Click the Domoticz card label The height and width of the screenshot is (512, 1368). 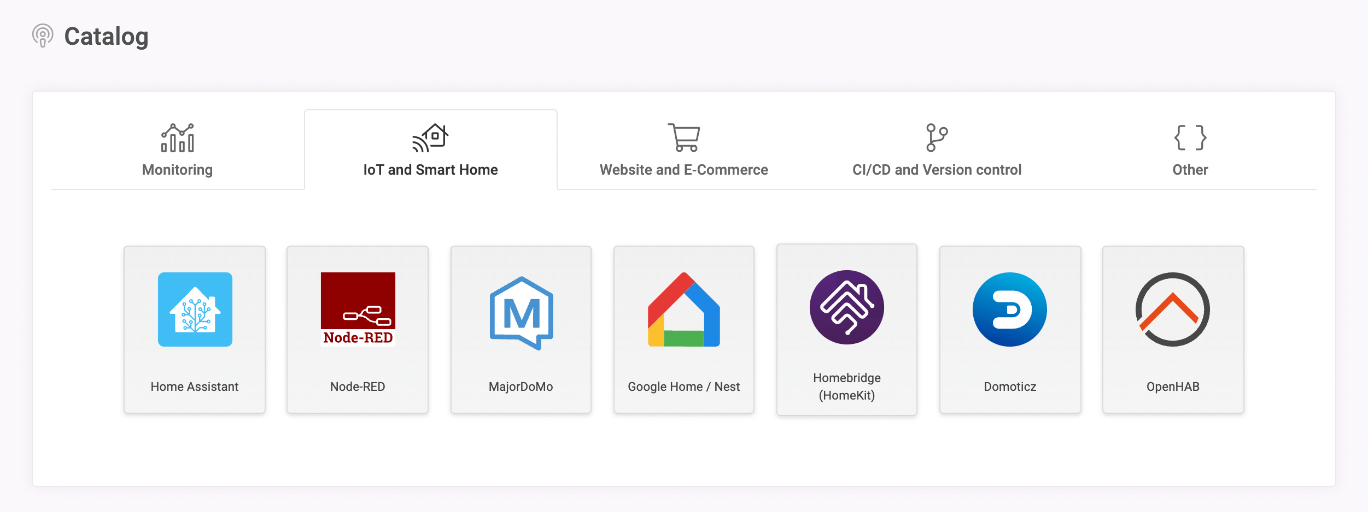pyautogui.click(x=1009, y=386)
